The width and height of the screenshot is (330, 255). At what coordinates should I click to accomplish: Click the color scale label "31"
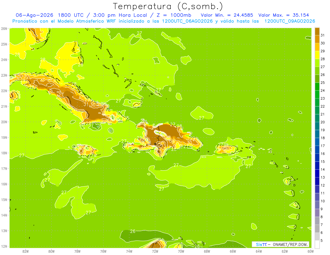click(x=323, y=35)
